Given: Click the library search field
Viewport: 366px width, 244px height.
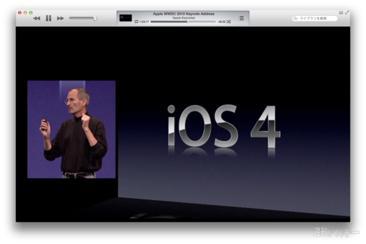Looking at the screenshot, I should click(315, 18).
